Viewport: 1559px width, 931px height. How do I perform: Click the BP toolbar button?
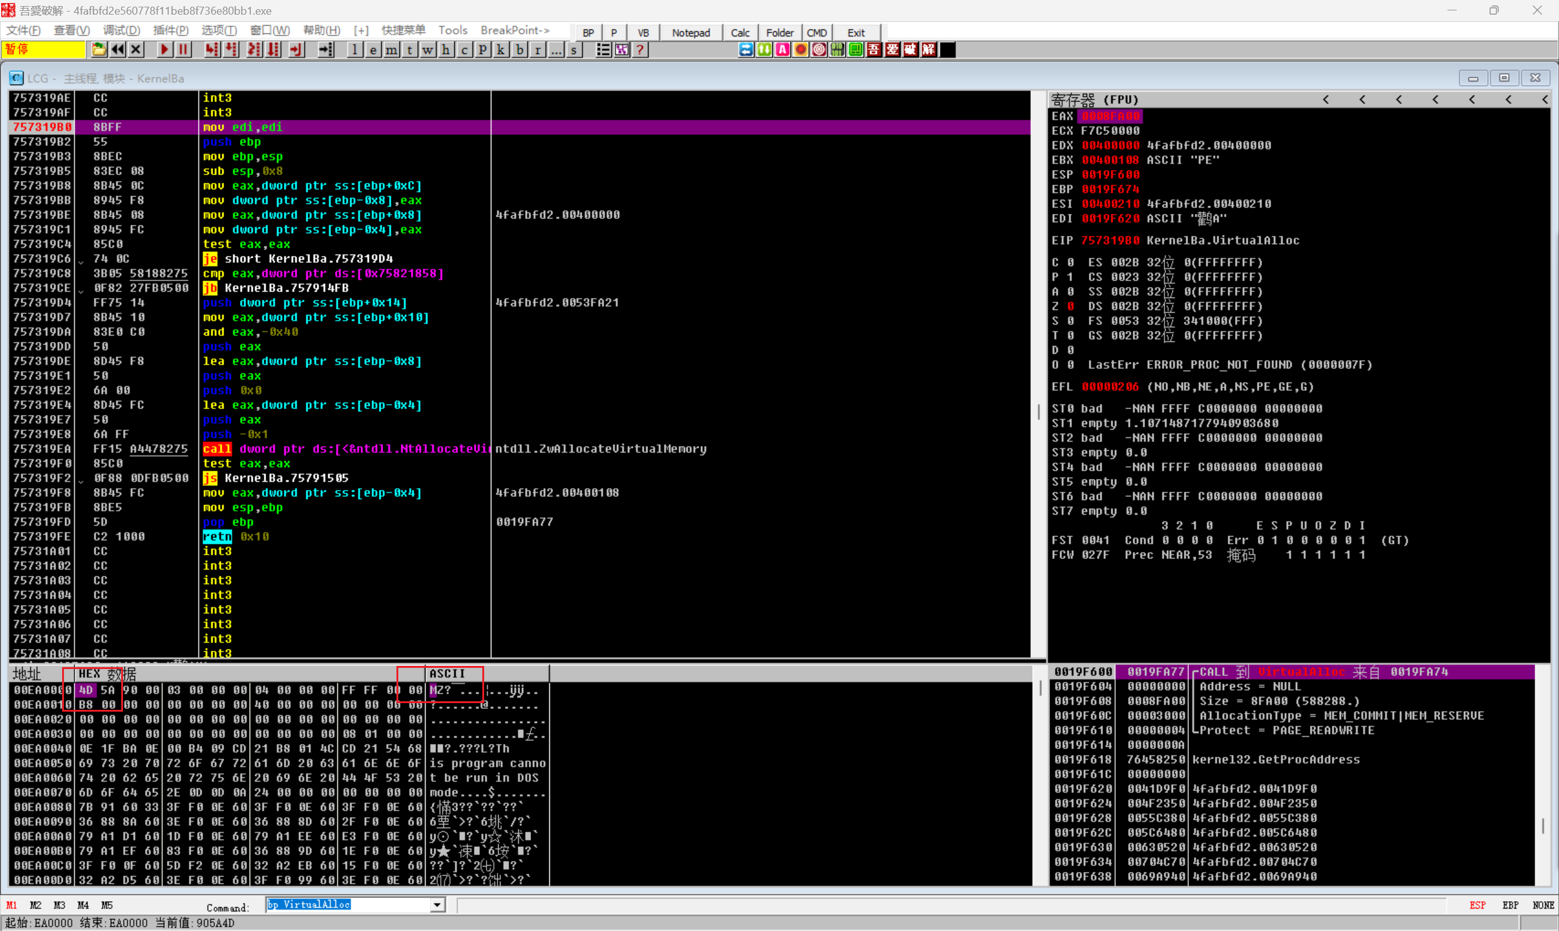point(588,33)
